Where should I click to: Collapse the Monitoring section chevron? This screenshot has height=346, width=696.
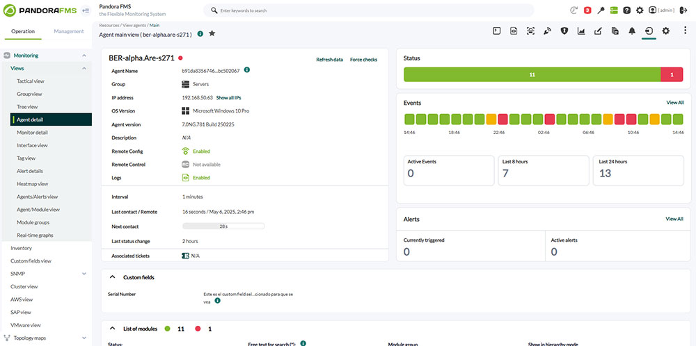pos(84,56)
